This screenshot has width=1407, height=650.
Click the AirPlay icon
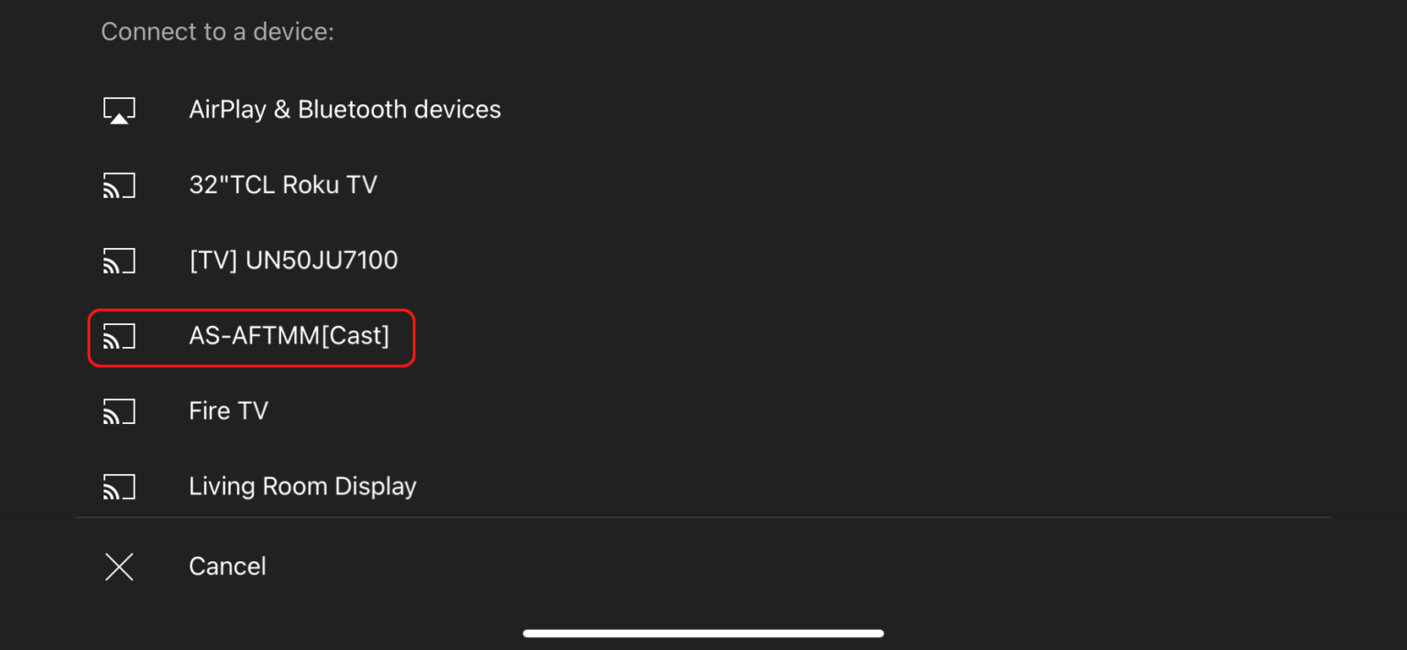(119, 108)
